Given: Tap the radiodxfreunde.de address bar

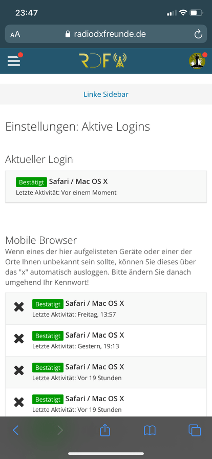Looking at the screenshot, I should (106, 34).
